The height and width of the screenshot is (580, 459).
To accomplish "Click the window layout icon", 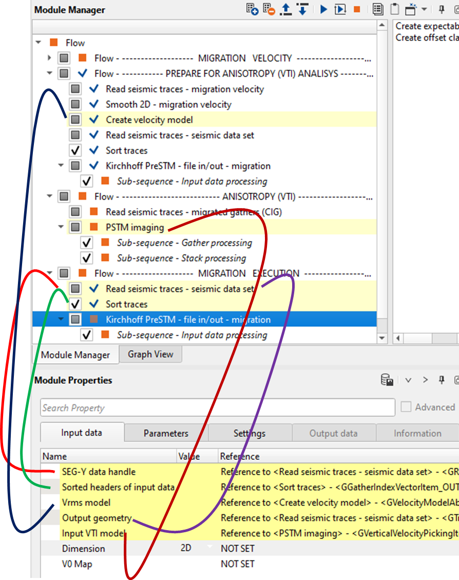I will [411, 9].
